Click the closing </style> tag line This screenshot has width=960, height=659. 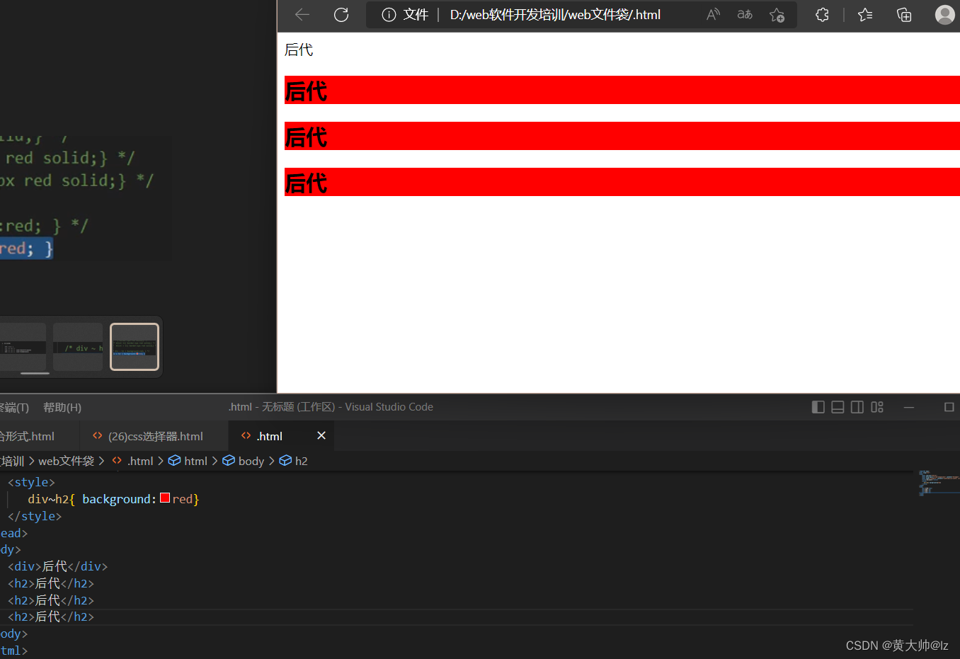35,516
